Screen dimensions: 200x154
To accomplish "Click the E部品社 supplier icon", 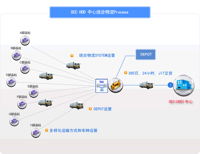I will pyautogui.click(x=33, y=93).
